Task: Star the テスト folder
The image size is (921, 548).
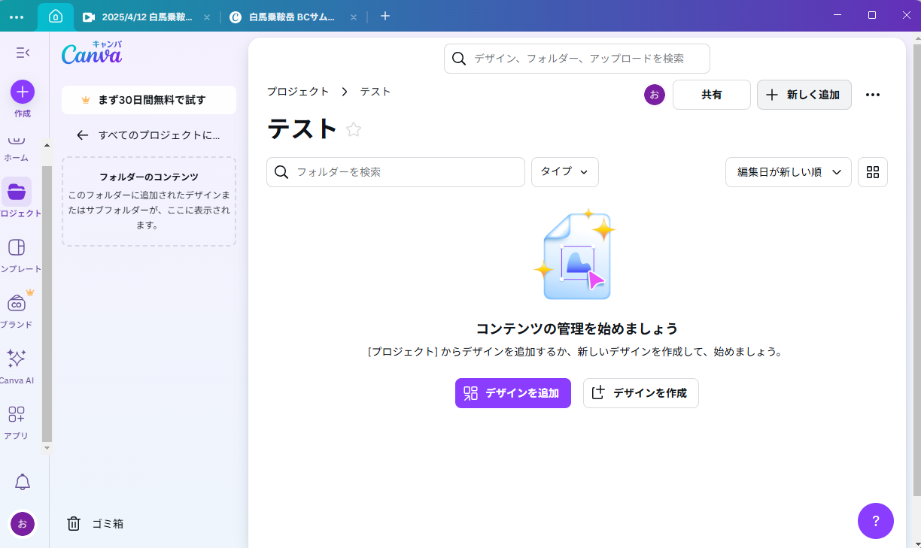Action: pyautogui.click(x=354, y=130)
